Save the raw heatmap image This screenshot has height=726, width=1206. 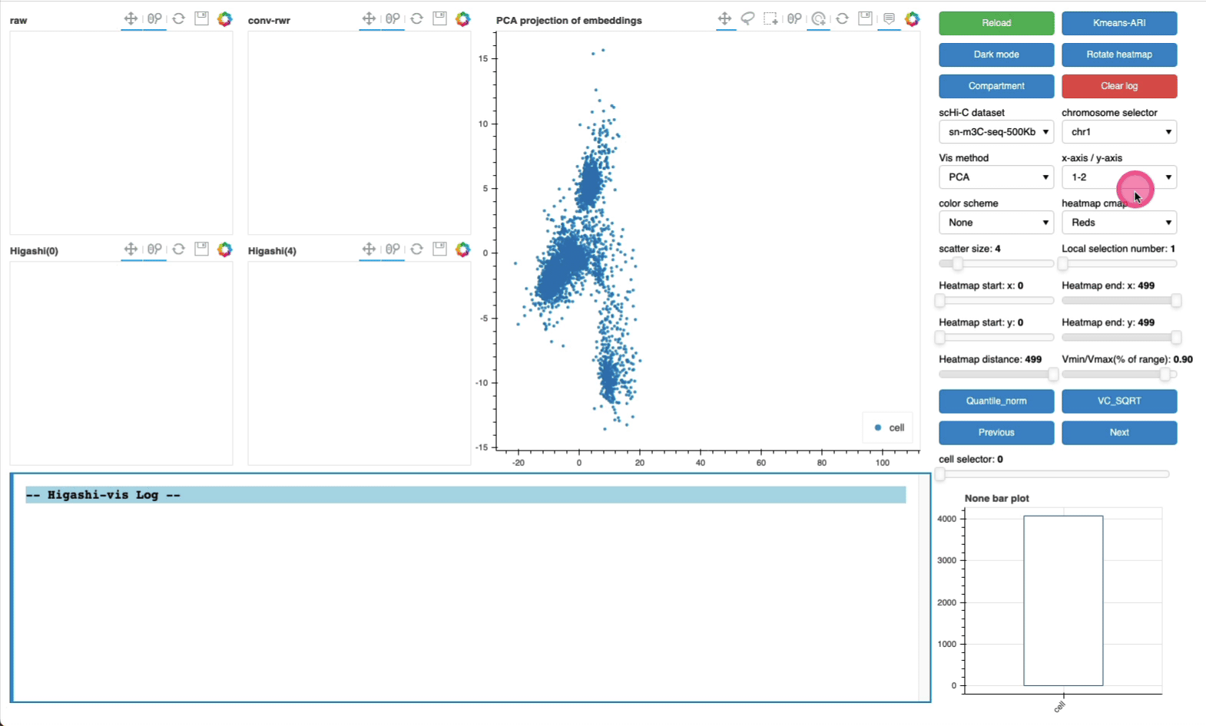(x=202, y=18)
